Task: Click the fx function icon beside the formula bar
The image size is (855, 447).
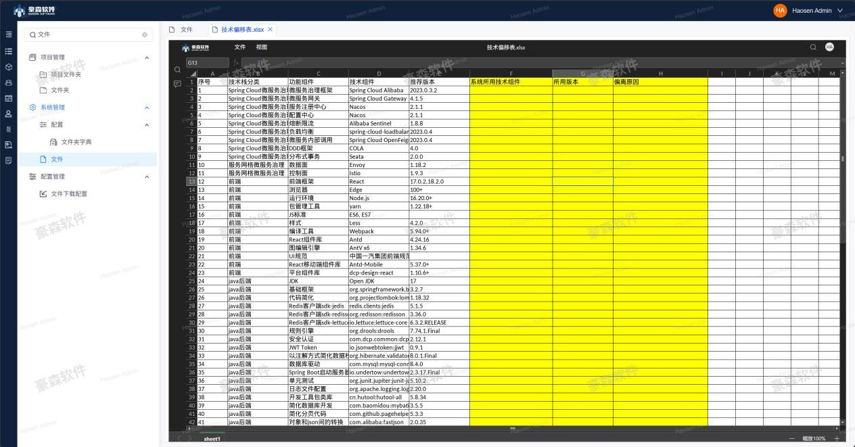Action: tap(236, 62)
